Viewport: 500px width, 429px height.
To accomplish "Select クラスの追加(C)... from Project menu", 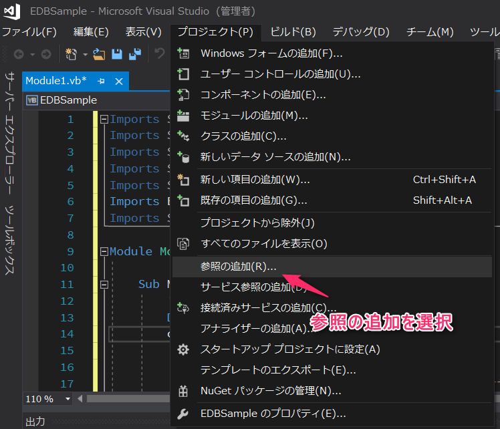I will pyautogui.click(x=243, y=136).
